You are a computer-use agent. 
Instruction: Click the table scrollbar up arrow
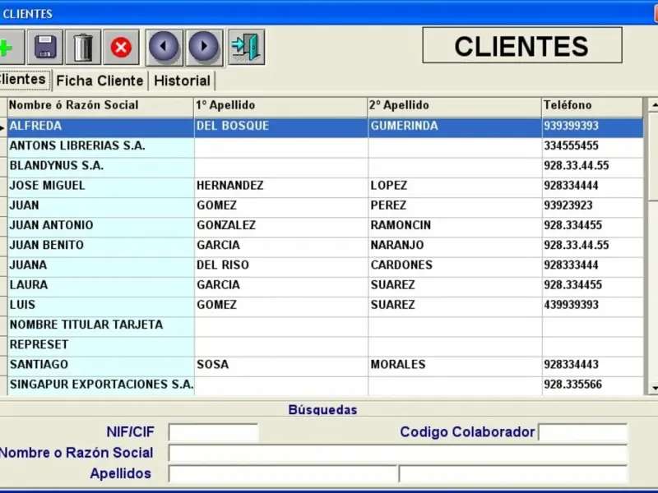coord(653,105)
